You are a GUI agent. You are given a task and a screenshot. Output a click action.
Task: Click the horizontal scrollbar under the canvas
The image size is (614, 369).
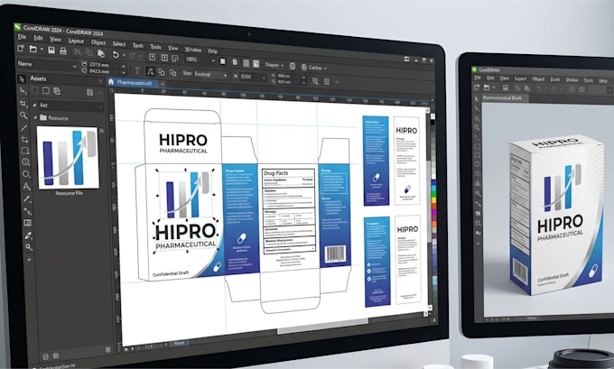tap(322, 326)
